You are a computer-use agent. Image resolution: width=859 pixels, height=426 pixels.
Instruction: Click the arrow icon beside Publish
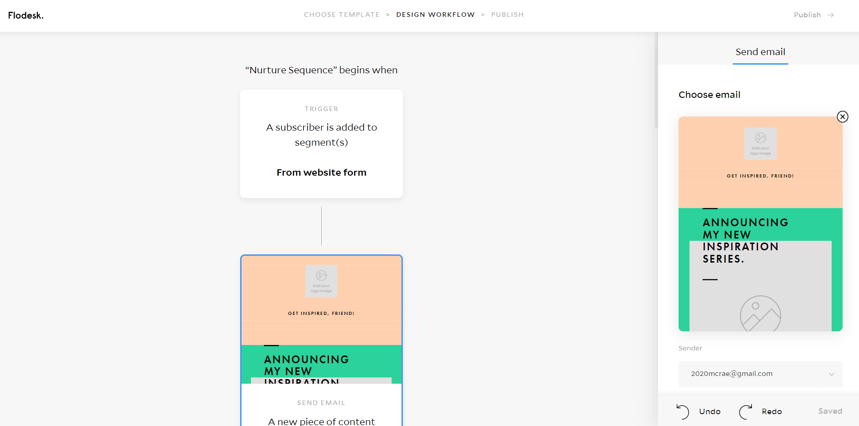click(x=831, y=15)
